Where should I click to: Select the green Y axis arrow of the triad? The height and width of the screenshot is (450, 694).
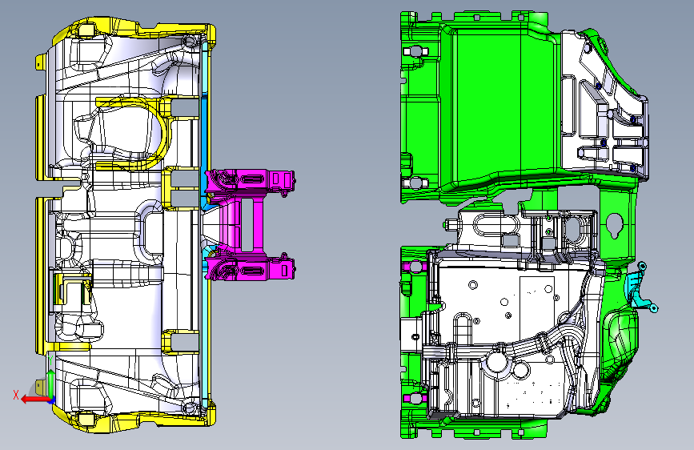[51, 383]
